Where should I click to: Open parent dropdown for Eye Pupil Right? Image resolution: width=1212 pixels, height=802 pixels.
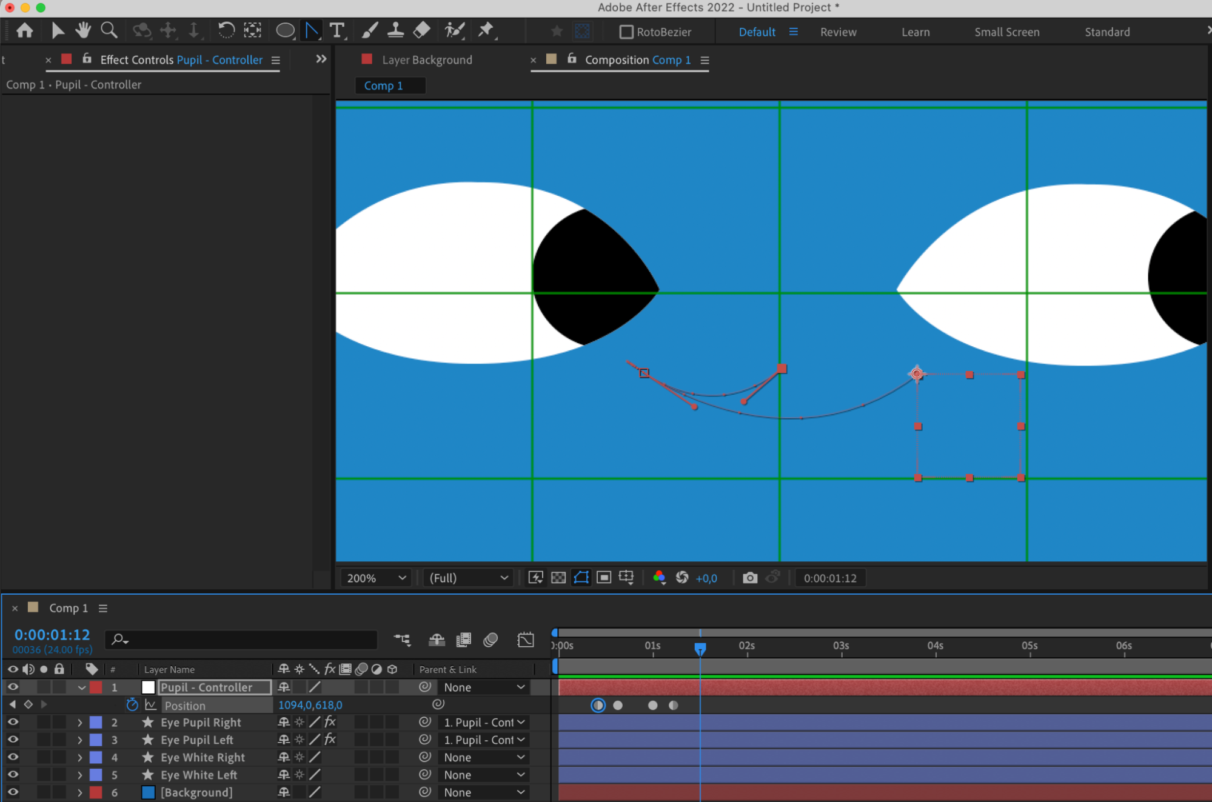(x=484, y=723)
